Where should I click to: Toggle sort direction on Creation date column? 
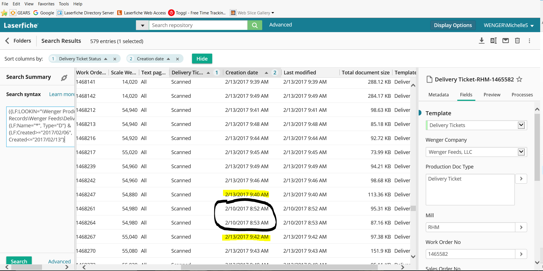coord(266,73)
